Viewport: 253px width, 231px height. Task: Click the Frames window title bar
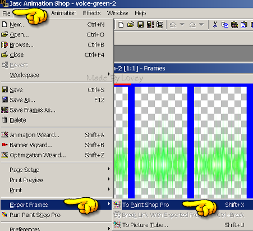(x=183, y=69)
